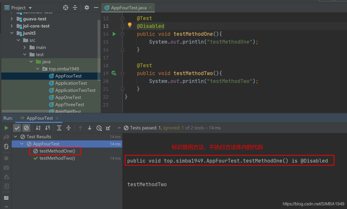Collapse java folder

pos(31,62)
